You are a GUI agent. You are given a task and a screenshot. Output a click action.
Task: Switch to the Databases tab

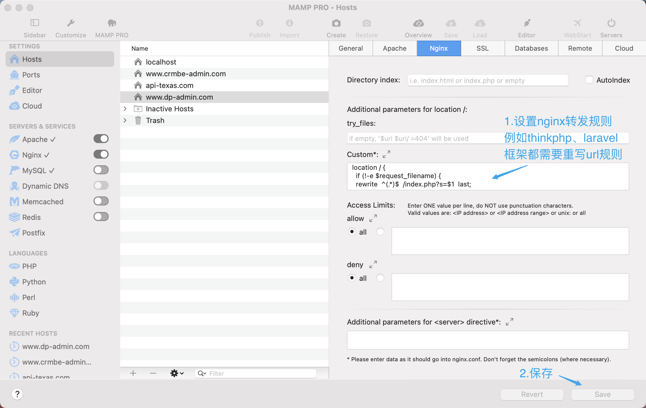pyautogui.click(x=531, y=48)
